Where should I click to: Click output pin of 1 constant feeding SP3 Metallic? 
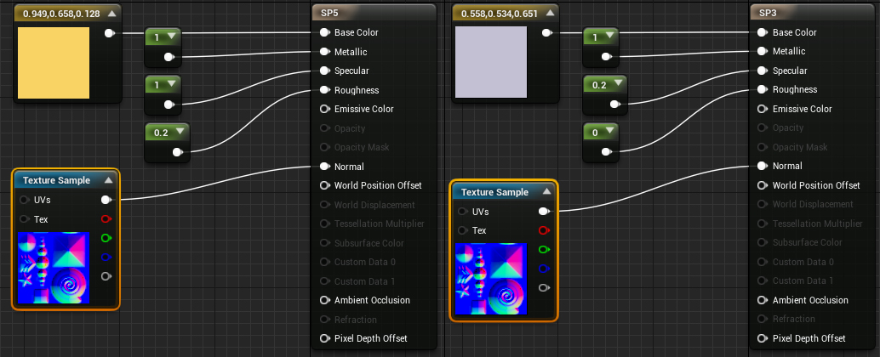(x=607, y=56)
